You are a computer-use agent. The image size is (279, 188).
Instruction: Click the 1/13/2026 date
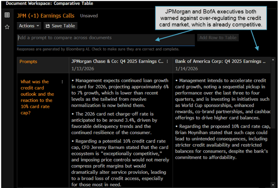83,69
